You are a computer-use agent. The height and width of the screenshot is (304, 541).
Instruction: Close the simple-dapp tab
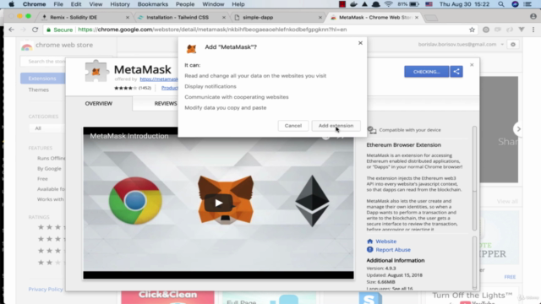click(x=320, y=17)
